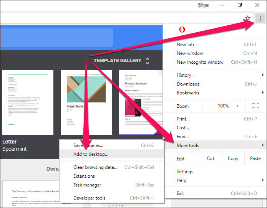Click the TEMPLATE GALLERY label
The image size is (267, 208).
point(117,61)
